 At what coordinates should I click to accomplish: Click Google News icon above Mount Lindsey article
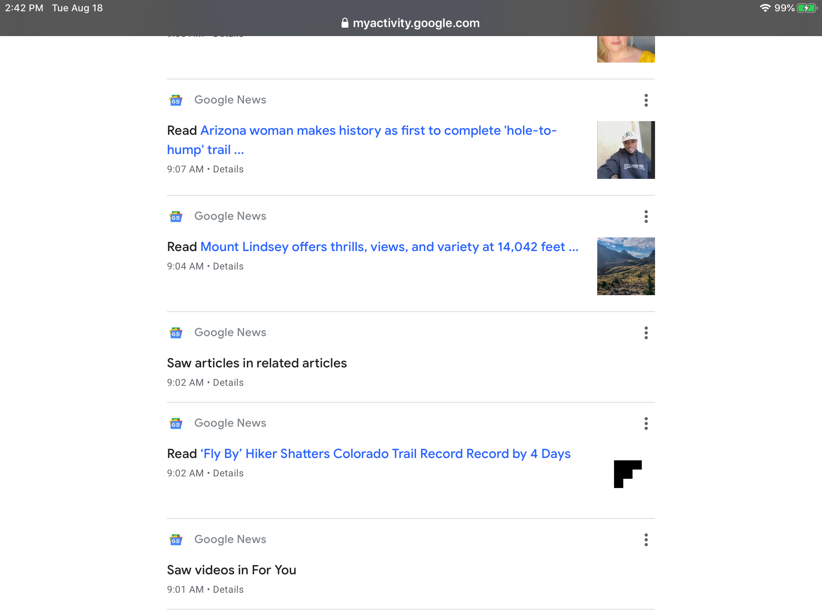(x=176, y=217)
